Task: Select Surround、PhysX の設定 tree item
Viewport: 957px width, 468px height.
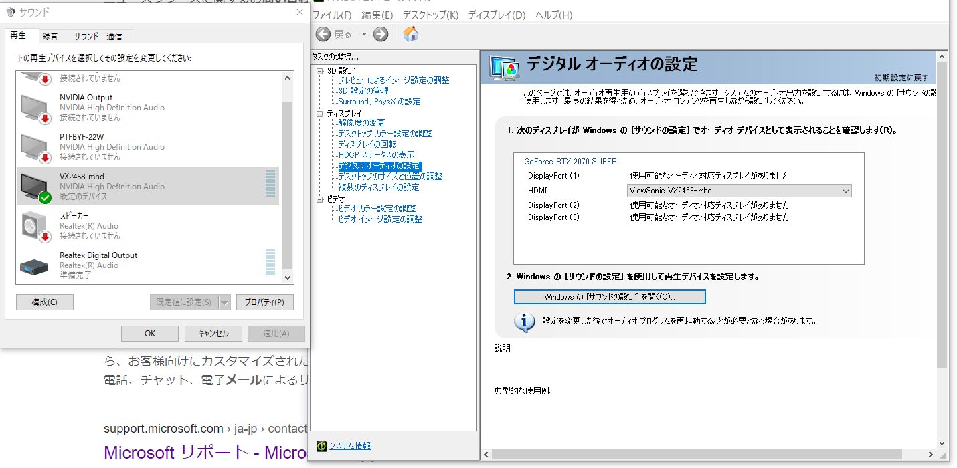Action: 379,102
